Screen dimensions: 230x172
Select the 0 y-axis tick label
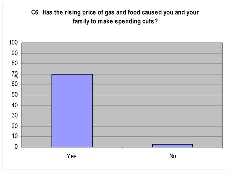tap(16, 147)
